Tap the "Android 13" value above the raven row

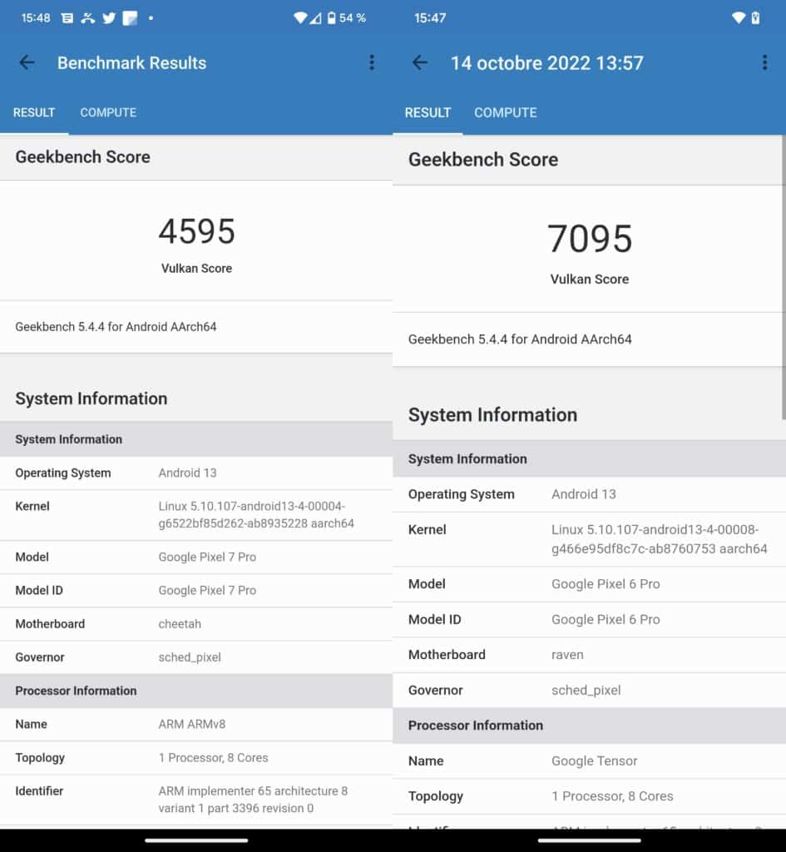tap(583, 494)
